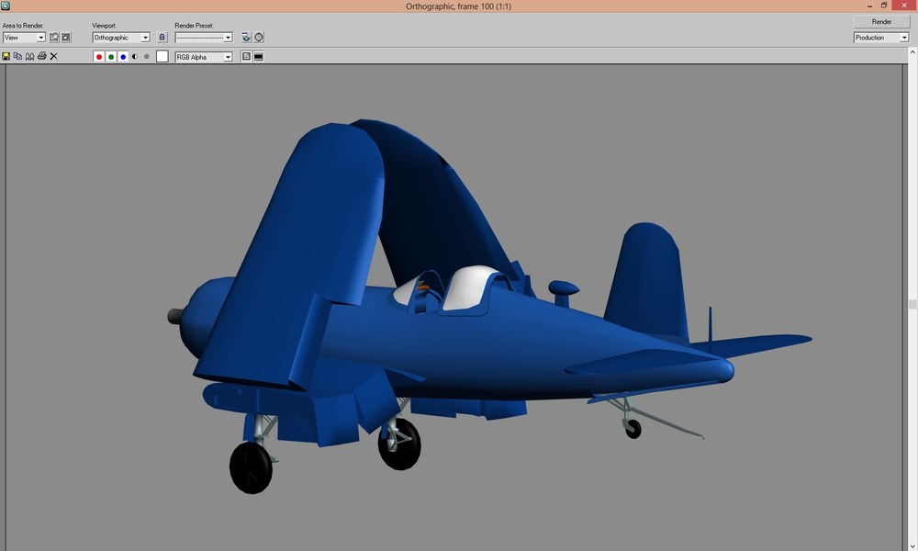
Task: Click the white color swatch
Action: point(162,56)
